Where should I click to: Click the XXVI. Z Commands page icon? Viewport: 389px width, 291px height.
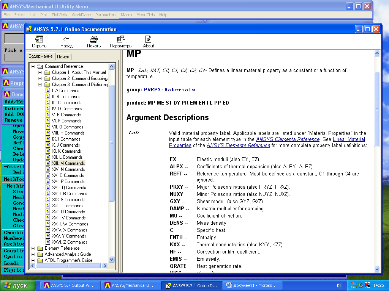pyautogui.click(x=48, y=242)
